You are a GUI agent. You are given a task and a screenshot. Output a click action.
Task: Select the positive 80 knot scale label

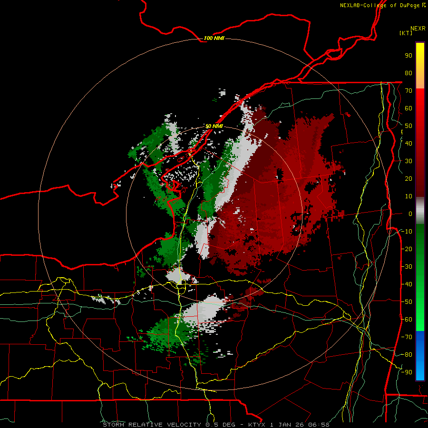(409, 73)
